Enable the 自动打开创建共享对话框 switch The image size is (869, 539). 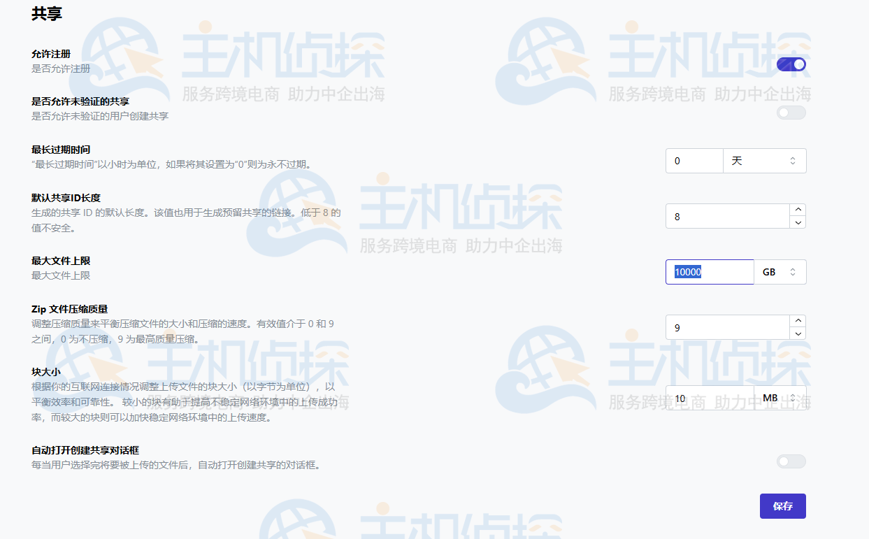pyautogui.click(x=791, y=461)
